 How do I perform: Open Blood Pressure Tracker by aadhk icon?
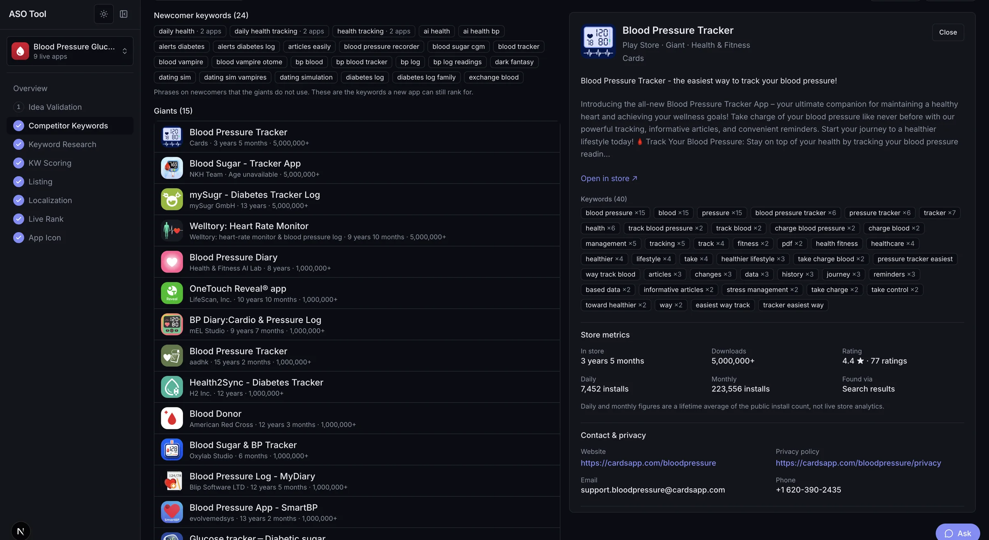(x=172, y=356)
